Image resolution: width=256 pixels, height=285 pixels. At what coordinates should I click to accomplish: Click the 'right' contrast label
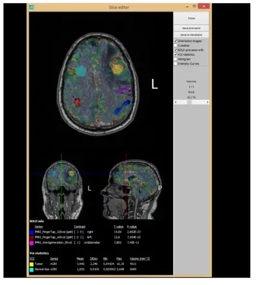click(x=90, y=232)
